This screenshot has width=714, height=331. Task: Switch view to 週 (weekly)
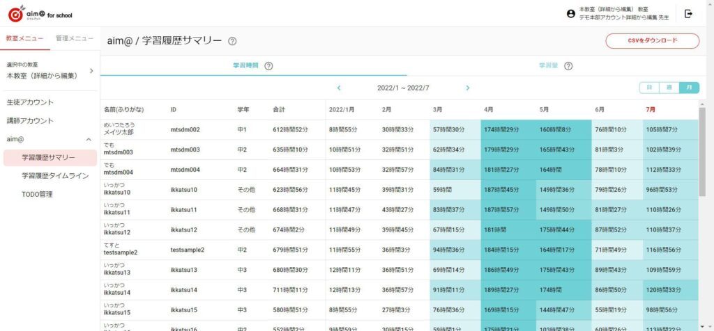[669, 88]
